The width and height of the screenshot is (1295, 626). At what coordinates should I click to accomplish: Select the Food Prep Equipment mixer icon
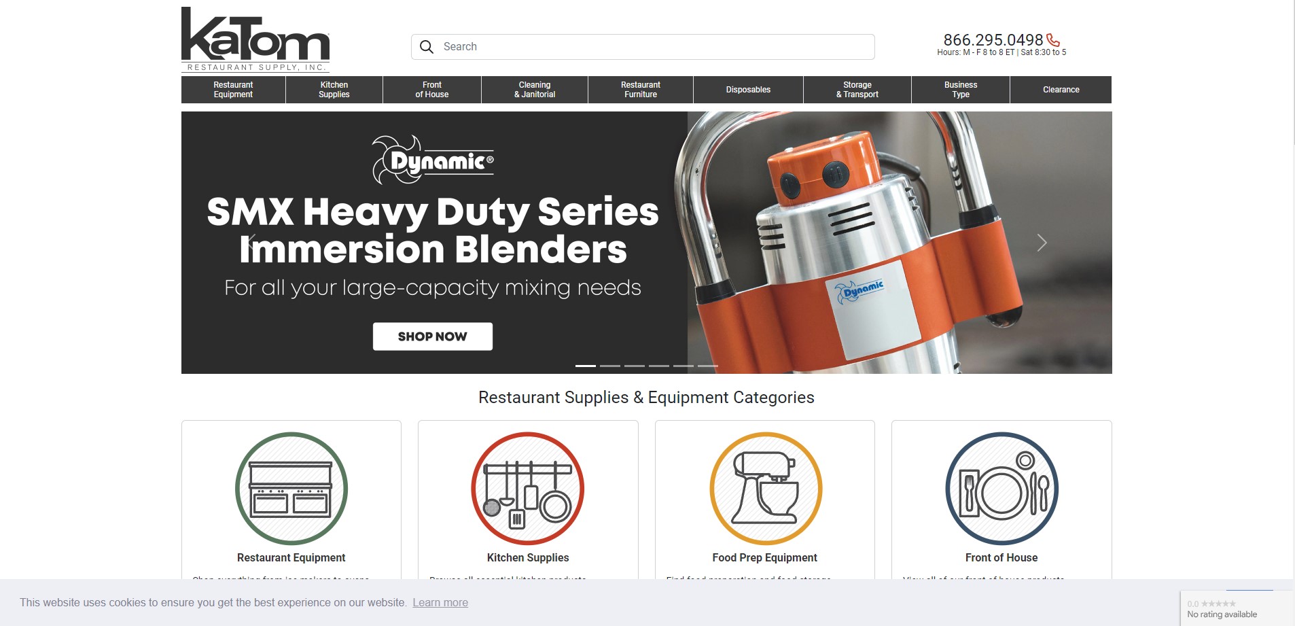coord(766,488)
